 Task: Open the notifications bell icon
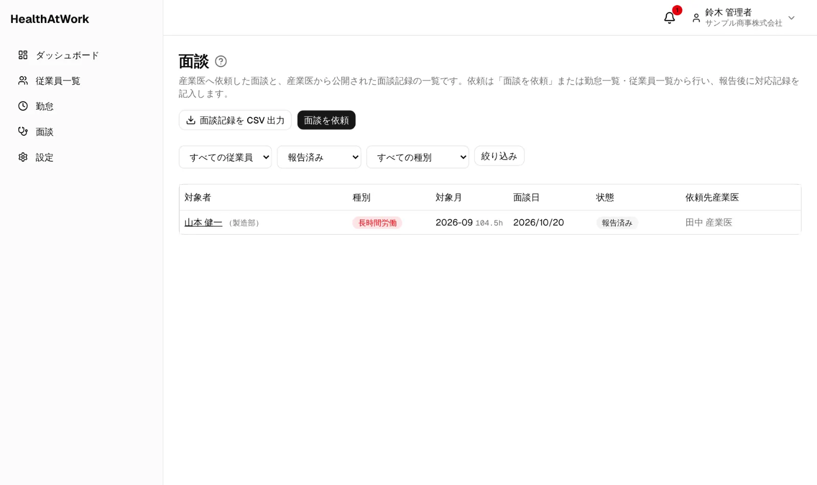coord(669,18)
